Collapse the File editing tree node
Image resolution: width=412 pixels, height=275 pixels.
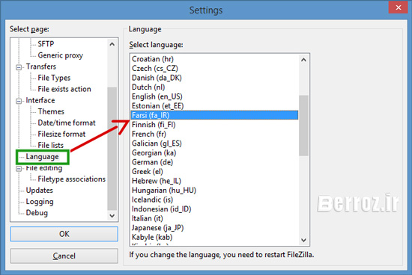click(x=19, y=169)
